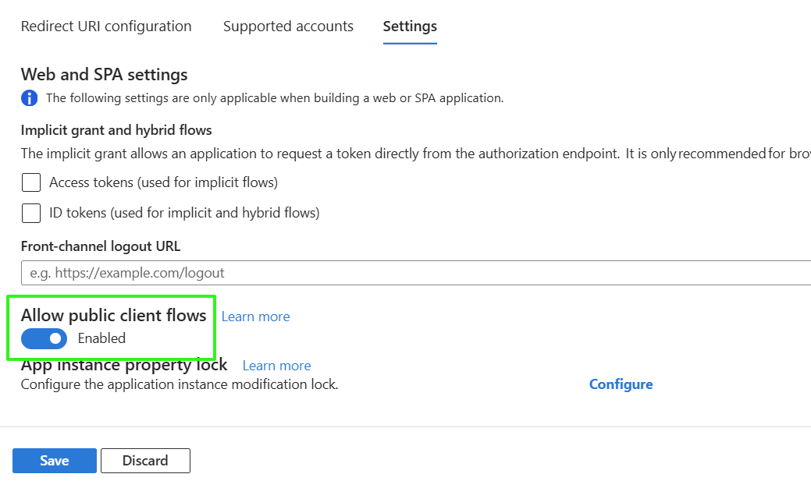Click the 'Enabled' label next to the toggle
Screen dimensions: 811x481
pos(101,338)
